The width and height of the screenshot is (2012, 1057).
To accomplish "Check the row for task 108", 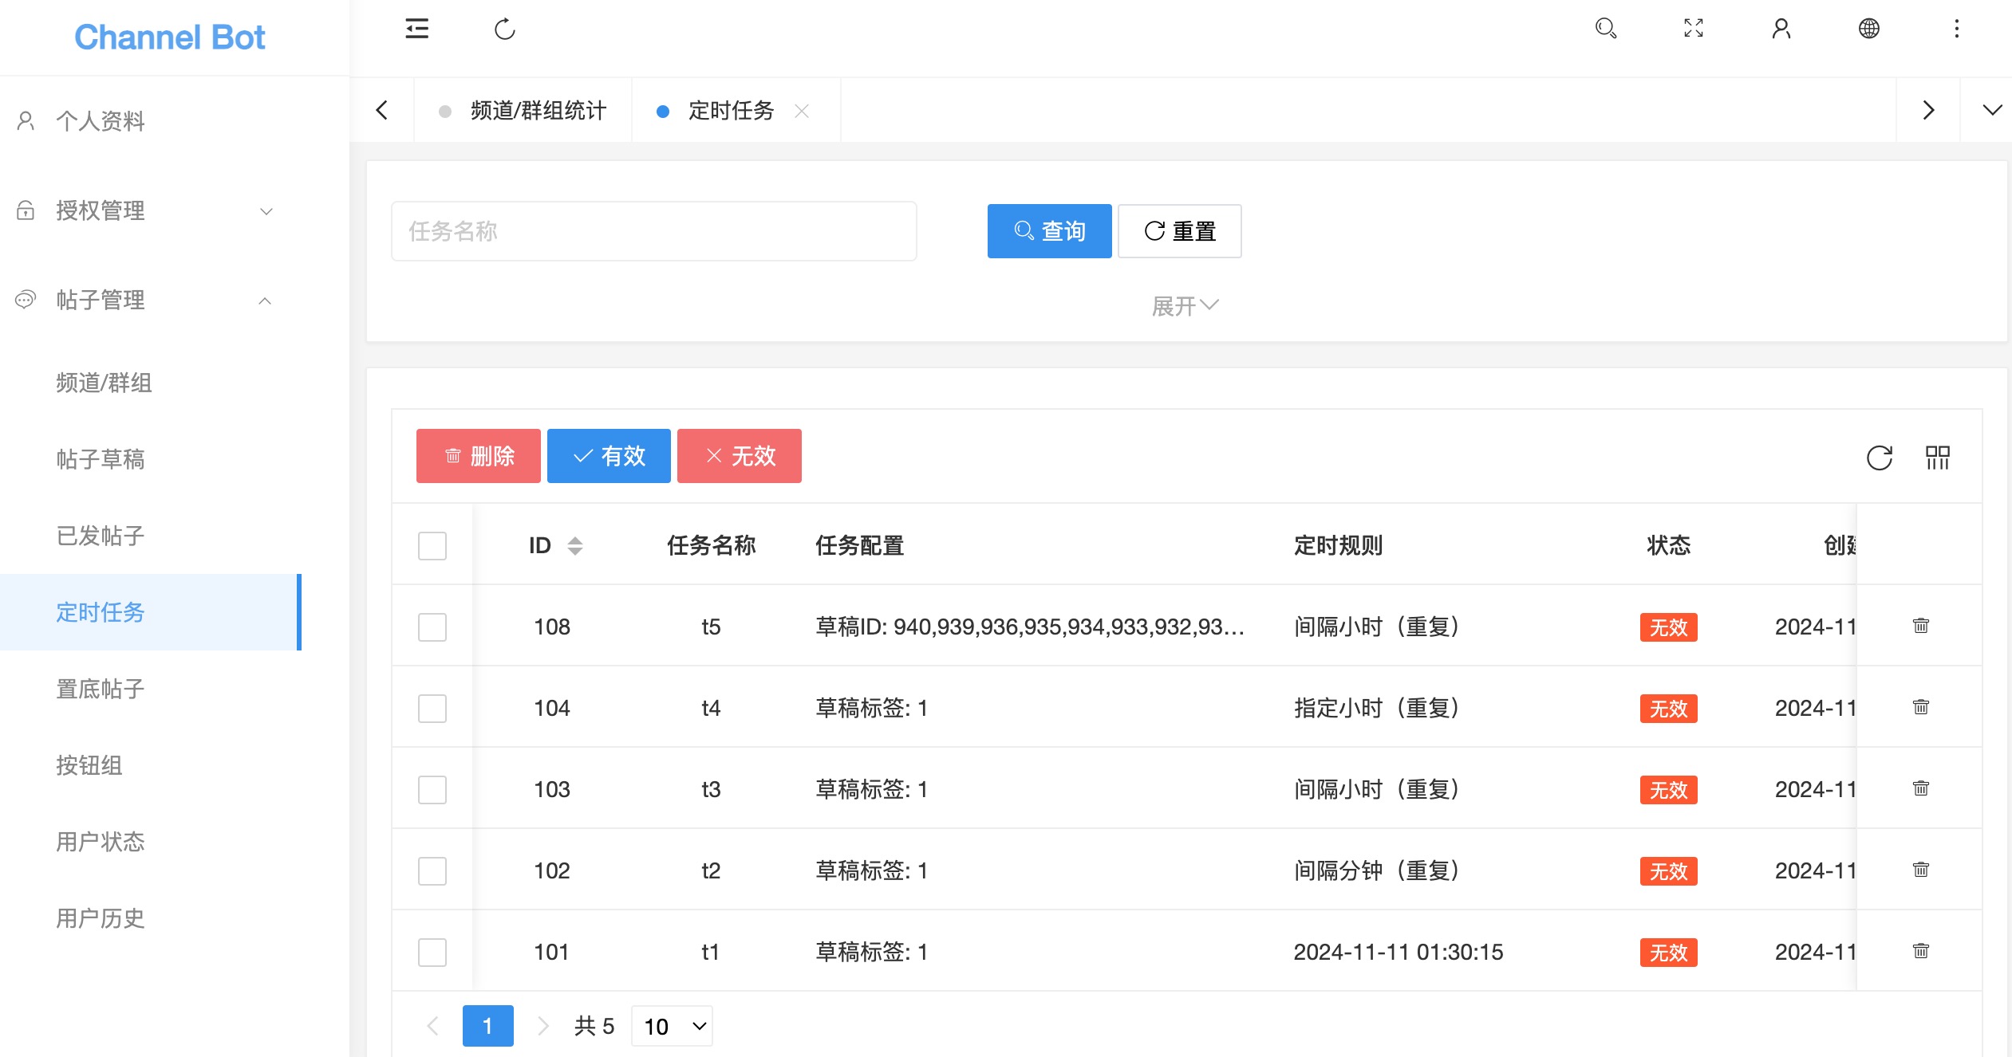I will pyautogui.click(x=432, y=627).
